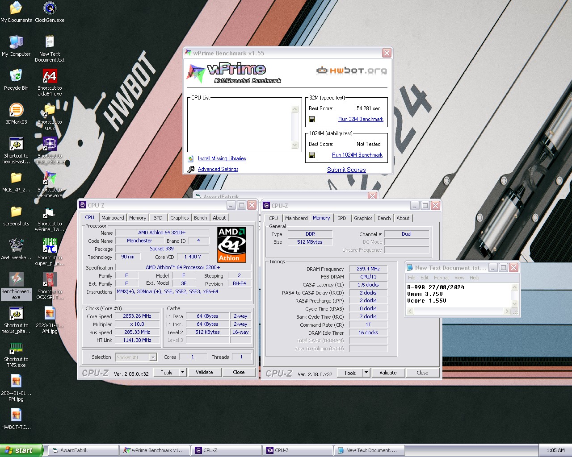Click the Core Speed value field
This screenshot has height=457, width=572.
tap(137, 316)
